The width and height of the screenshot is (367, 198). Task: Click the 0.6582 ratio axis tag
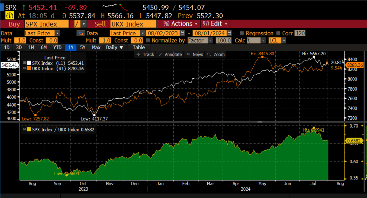[355, 141]
